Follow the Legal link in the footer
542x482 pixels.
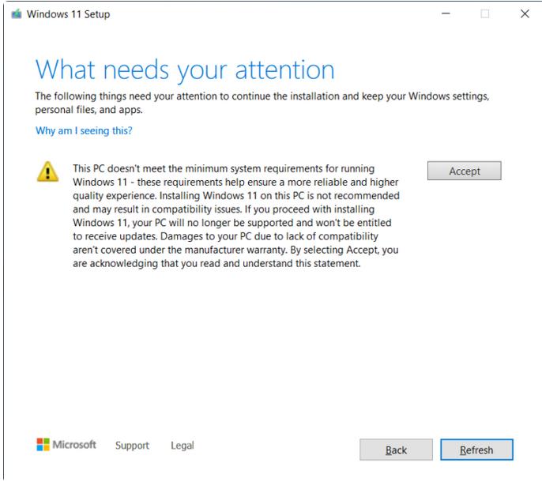coord(182,446)
